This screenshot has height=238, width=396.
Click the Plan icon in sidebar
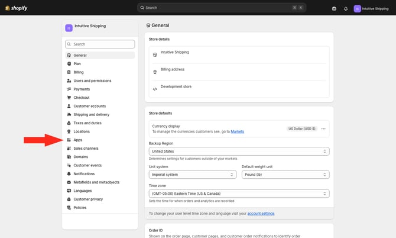(69, 64)
